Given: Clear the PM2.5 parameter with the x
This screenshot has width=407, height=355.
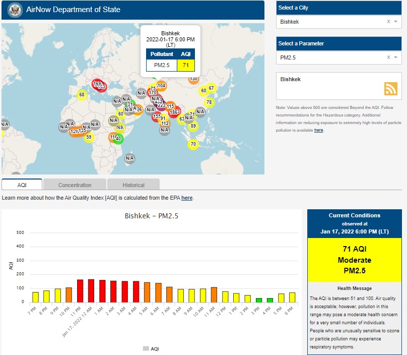Looking at the screenshot, I should pos(388,57).
